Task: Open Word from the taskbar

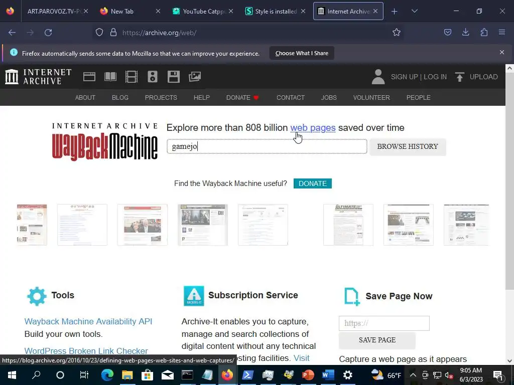Action: pos(328,375)
